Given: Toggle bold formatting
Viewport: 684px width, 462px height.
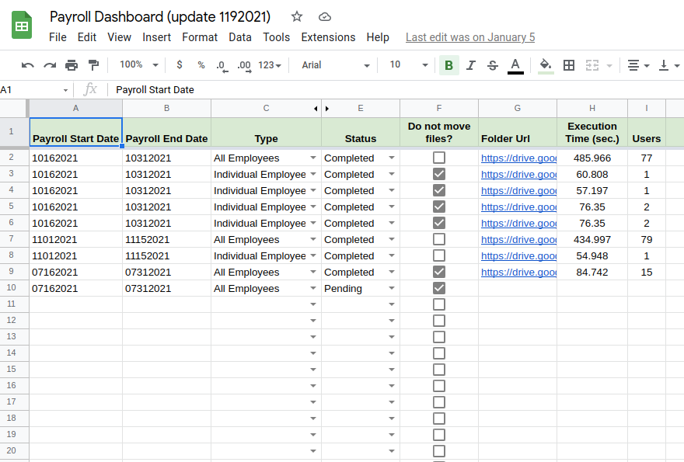Looking at the screenshot, I should tap(448, 65).
